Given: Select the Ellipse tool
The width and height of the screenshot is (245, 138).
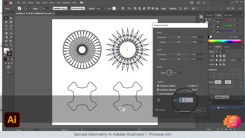Looking at the screenshot, I should (6, 26).
